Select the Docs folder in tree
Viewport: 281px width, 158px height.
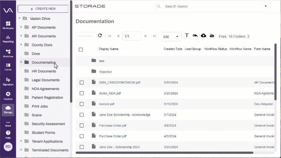(x=36, y=54)
